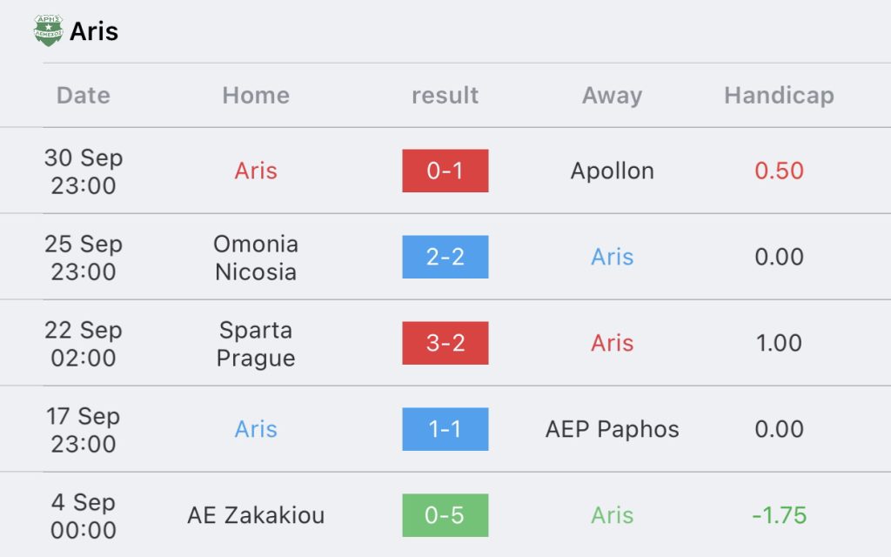891x557 pixels.
Task: Open the red 0-1 result badge
Action: pyautogui.click(x=445, y=171)
